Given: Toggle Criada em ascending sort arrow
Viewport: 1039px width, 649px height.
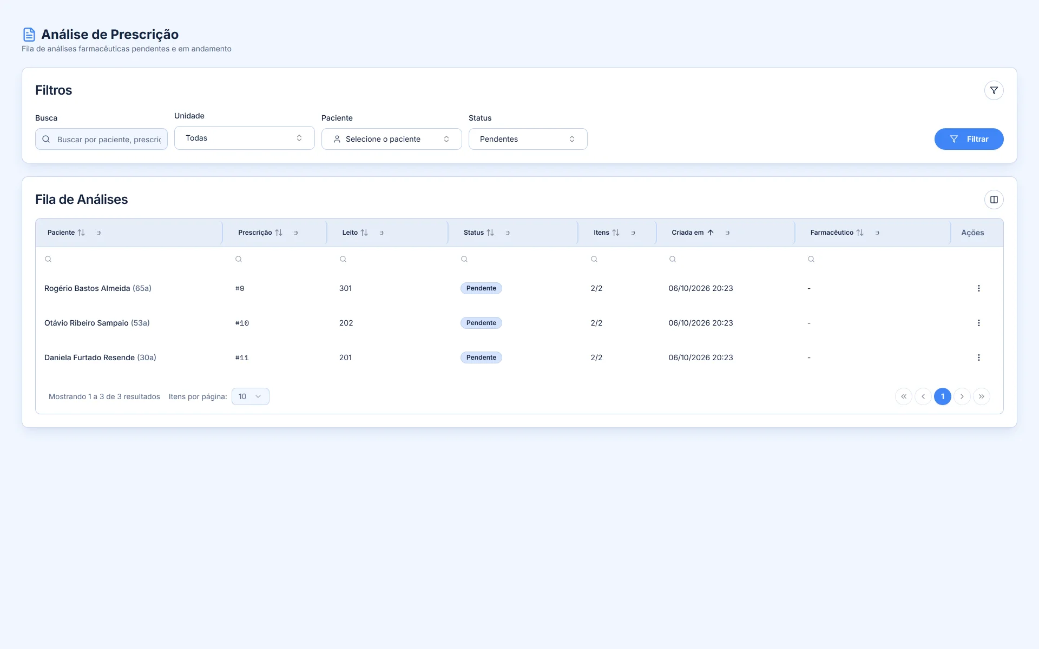Looking at the screenshot, I should pos(711,233).
